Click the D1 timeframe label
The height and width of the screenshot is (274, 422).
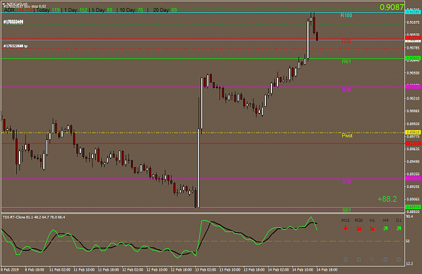point(398,221)
